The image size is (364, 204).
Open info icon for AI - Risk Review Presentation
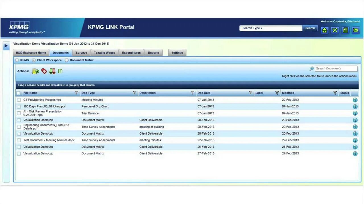pos(355,113)
